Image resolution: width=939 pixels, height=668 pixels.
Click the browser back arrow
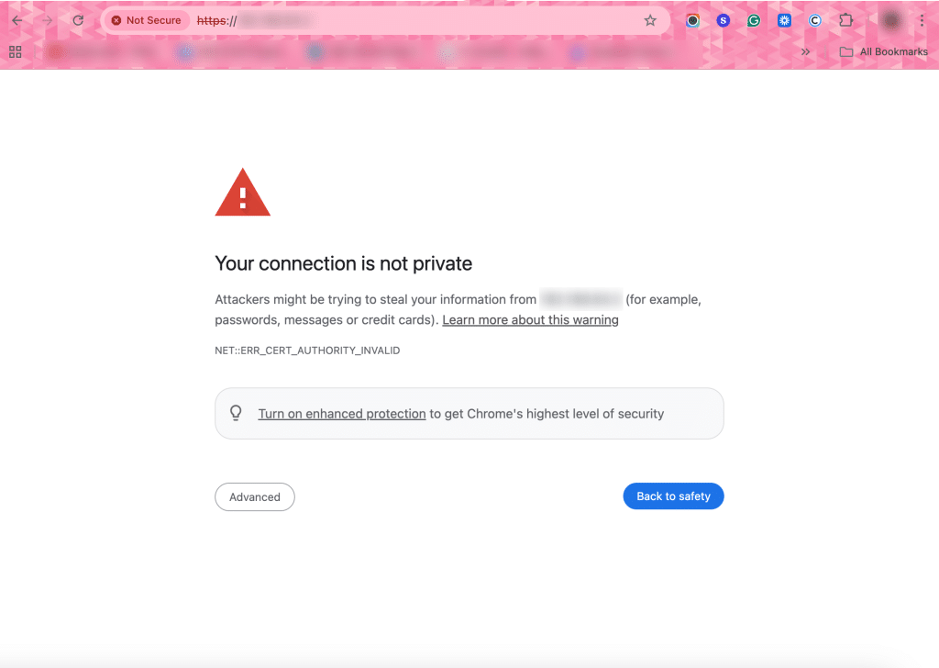(17, 20)
